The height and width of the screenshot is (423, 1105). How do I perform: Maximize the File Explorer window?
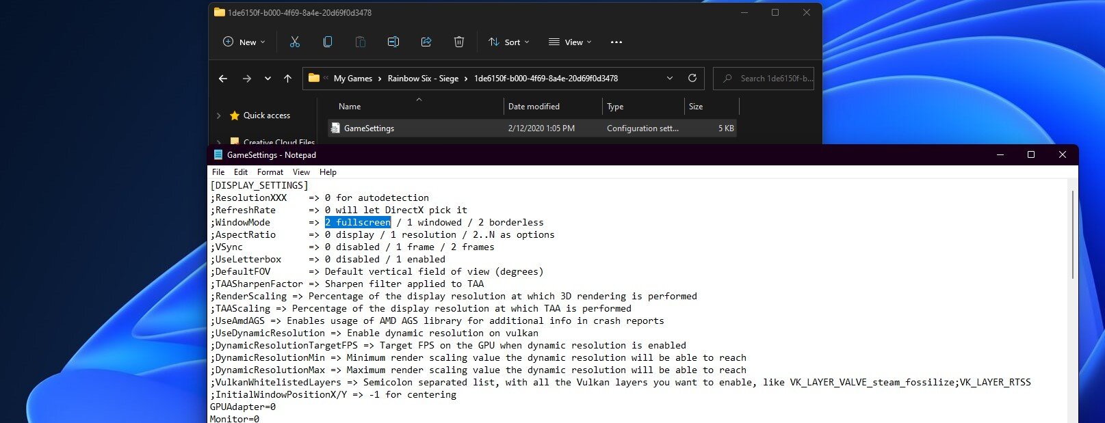click(x=775, y=12)
